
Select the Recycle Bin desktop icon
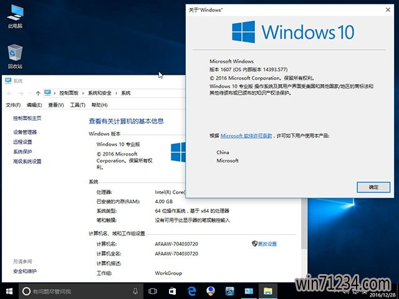pos(15,57)
